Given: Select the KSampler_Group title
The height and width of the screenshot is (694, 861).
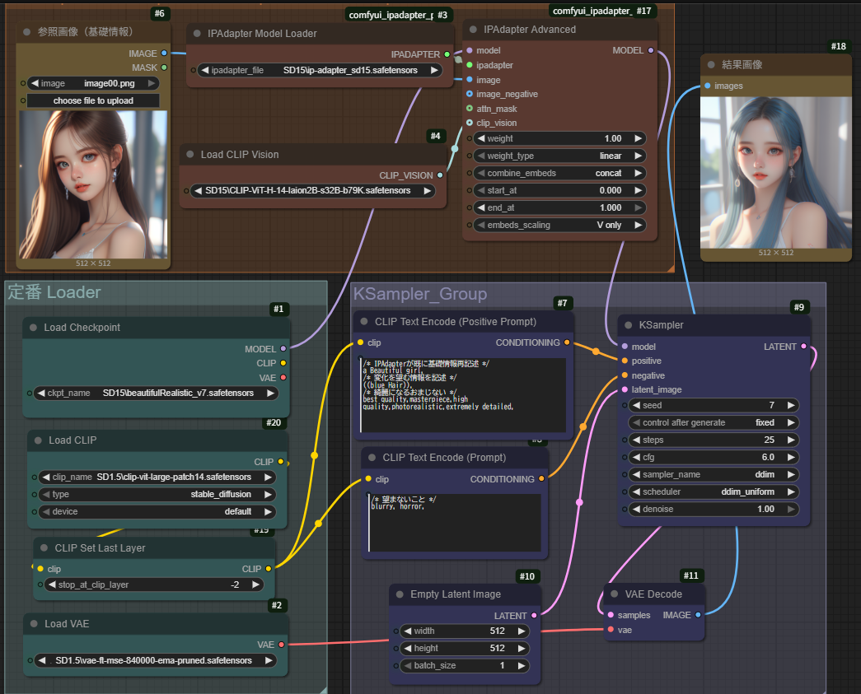Looking at the screenshot, I should (x=420, y=294).
